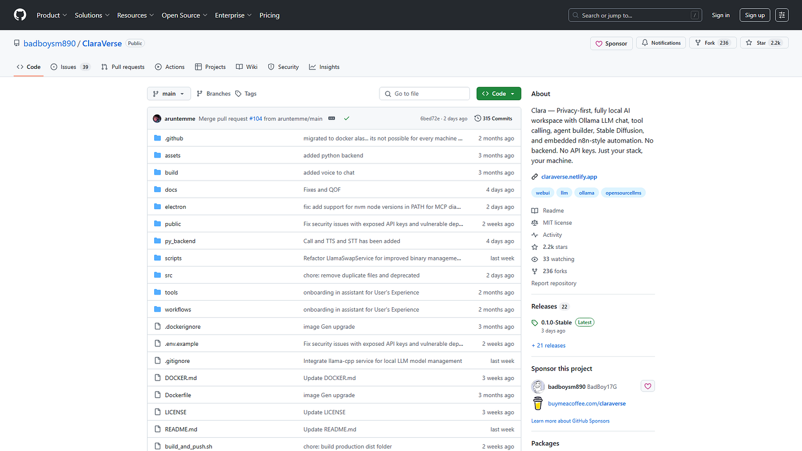Switch to the Code tab
This screenshot has height=451, width=802.
point(29,67)
